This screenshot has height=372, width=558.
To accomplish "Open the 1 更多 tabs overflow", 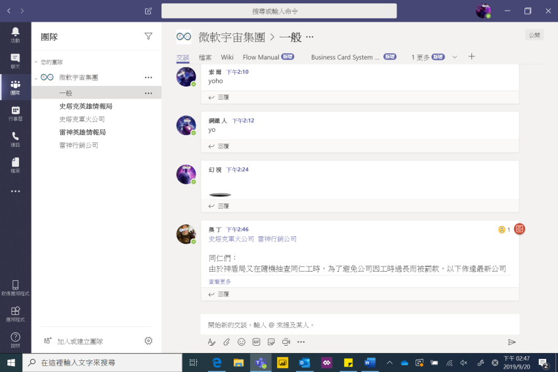I will pos(428,57).
